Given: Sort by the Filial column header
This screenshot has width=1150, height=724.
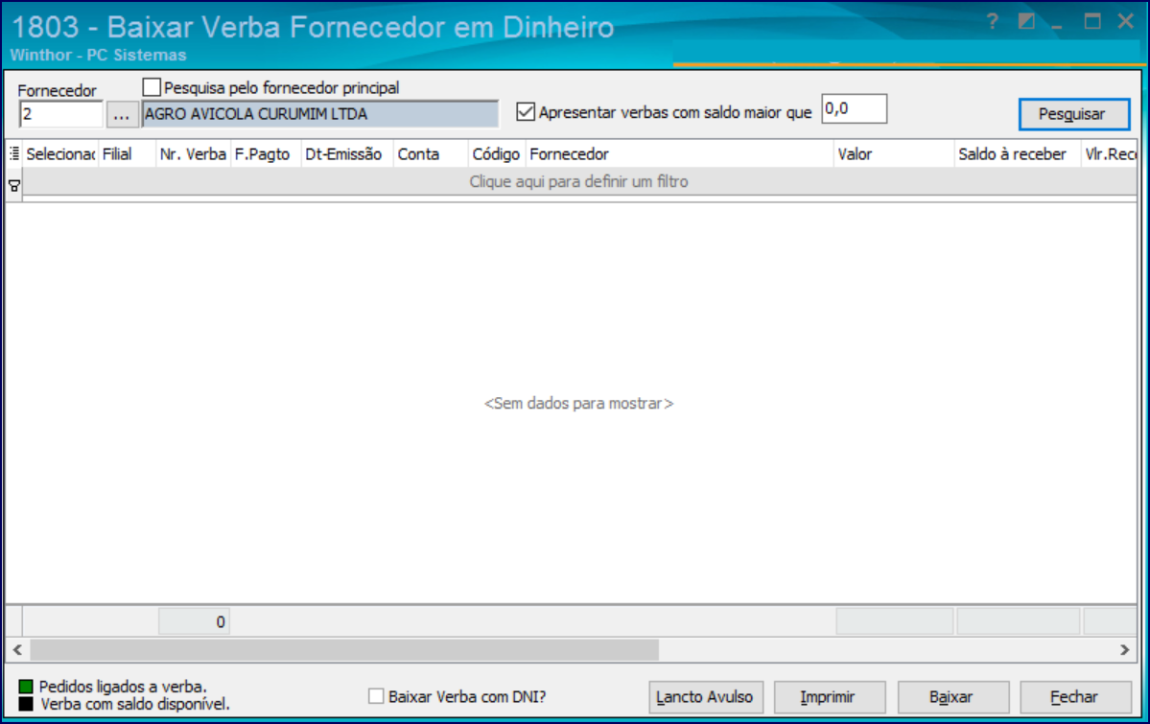Looking at the screenshot, I should pos(127,154).
